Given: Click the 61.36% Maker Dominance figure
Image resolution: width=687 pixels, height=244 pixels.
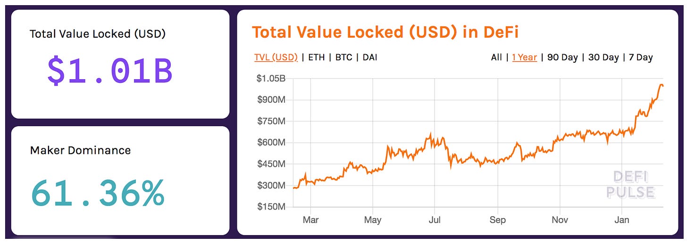Looking at the screenshot, I should point(98,193).
